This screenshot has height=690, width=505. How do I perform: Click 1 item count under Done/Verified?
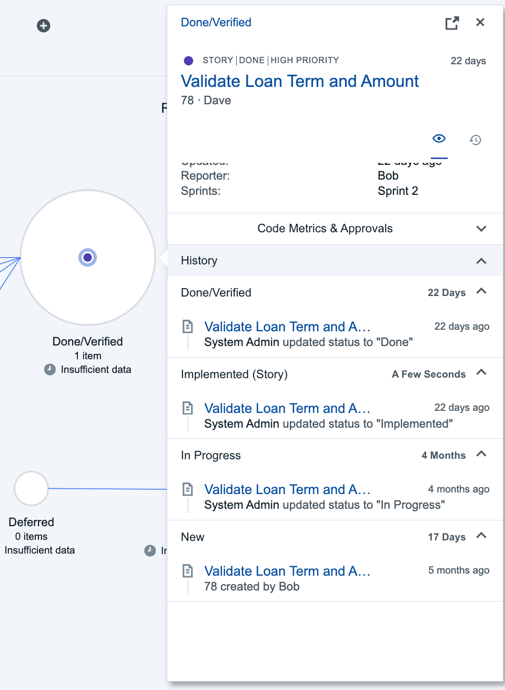(88, 356)
